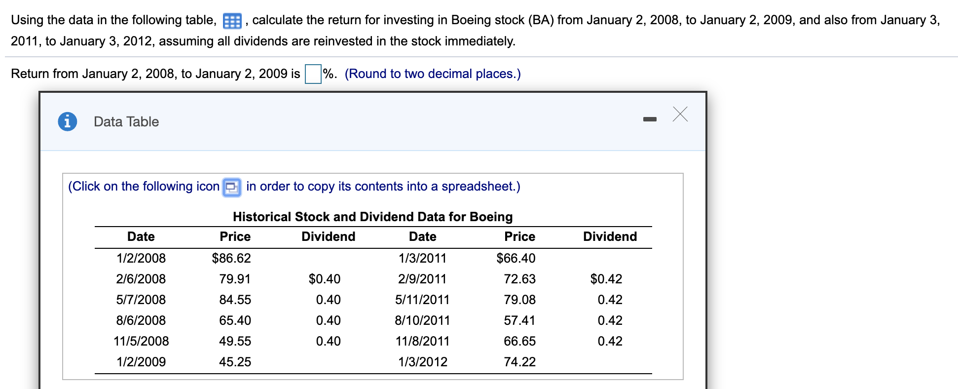Select price cell 49.55
This screenshot has height=389, width=958.
point(235,341)
